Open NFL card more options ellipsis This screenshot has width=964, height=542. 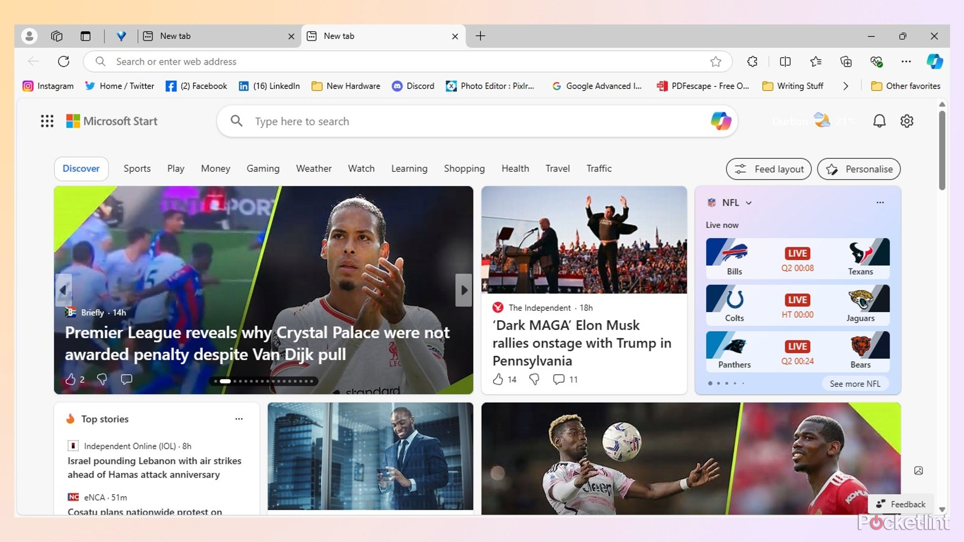[x=880, y=202]
